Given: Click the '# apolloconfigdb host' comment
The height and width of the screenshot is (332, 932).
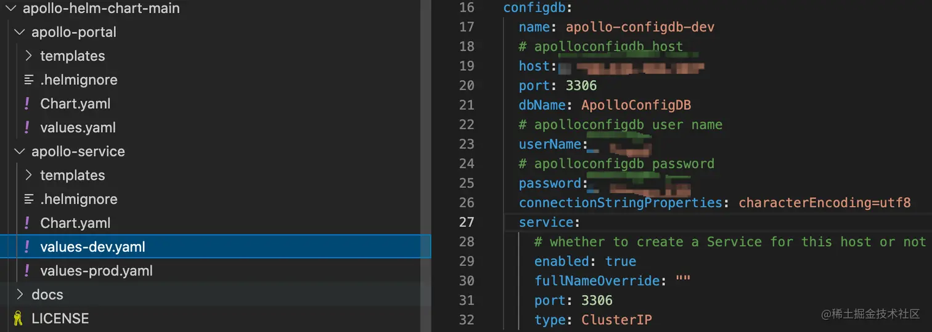Looking at the screenshot, I should tap(601, 47).
